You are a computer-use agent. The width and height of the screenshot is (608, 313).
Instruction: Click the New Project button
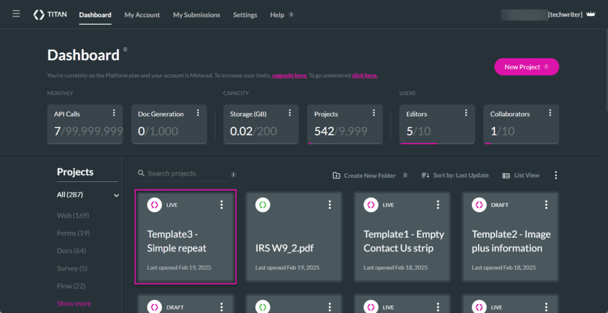tap(526, 67)
